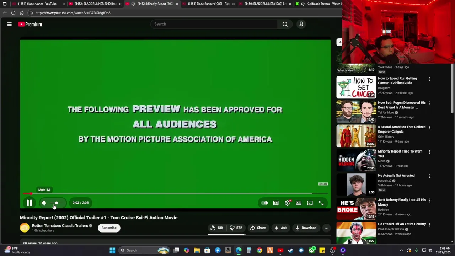Open Xbox app from taskbar
This screenshot has height=256, width=455.
pos(312,250)
